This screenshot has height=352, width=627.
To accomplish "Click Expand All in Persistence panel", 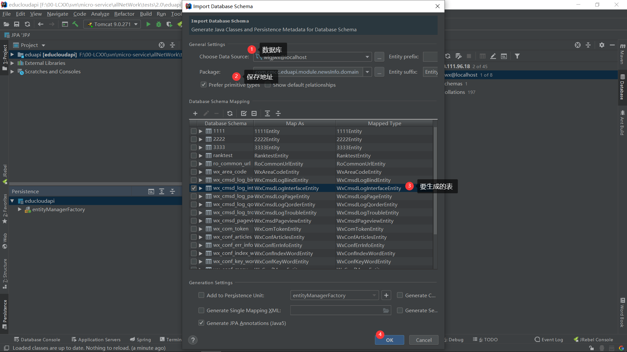I will [162, 191].
